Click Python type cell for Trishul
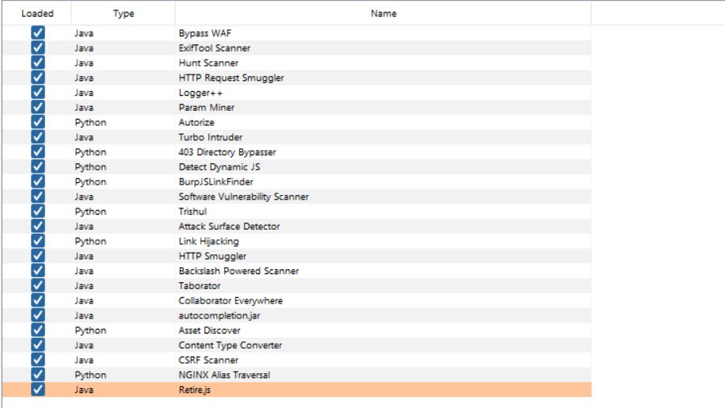Image resolution: width=725 pixels, height=408 pixels. coord(90,212)
